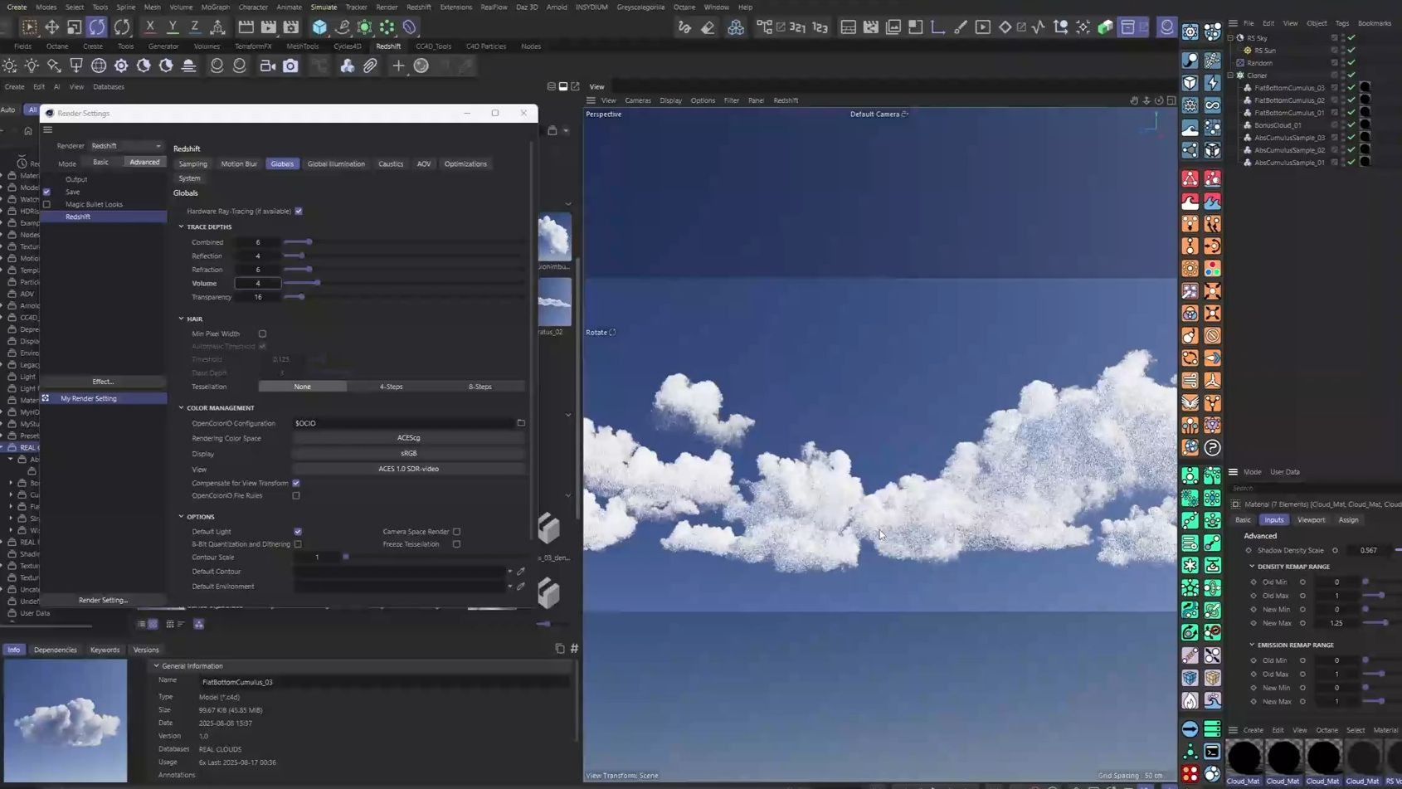The image size is (1402, 789).
Task: Toggle Default Light checkbox
Action: coord(298,532)
